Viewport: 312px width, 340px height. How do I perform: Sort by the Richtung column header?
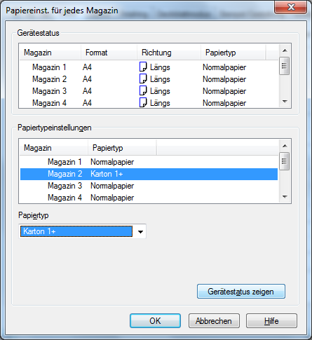point(169,53)
